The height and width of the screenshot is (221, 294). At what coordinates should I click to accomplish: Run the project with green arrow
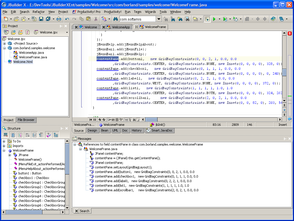tap(214, 19)
